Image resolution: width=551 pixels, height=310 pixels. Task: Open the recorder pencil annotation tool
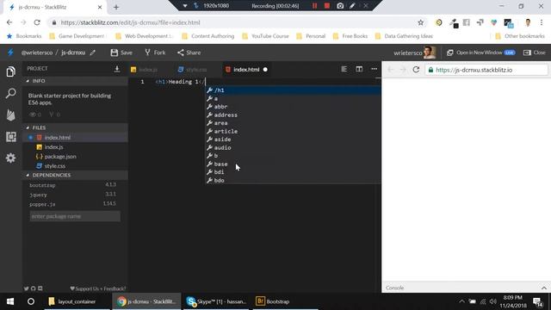352,6
